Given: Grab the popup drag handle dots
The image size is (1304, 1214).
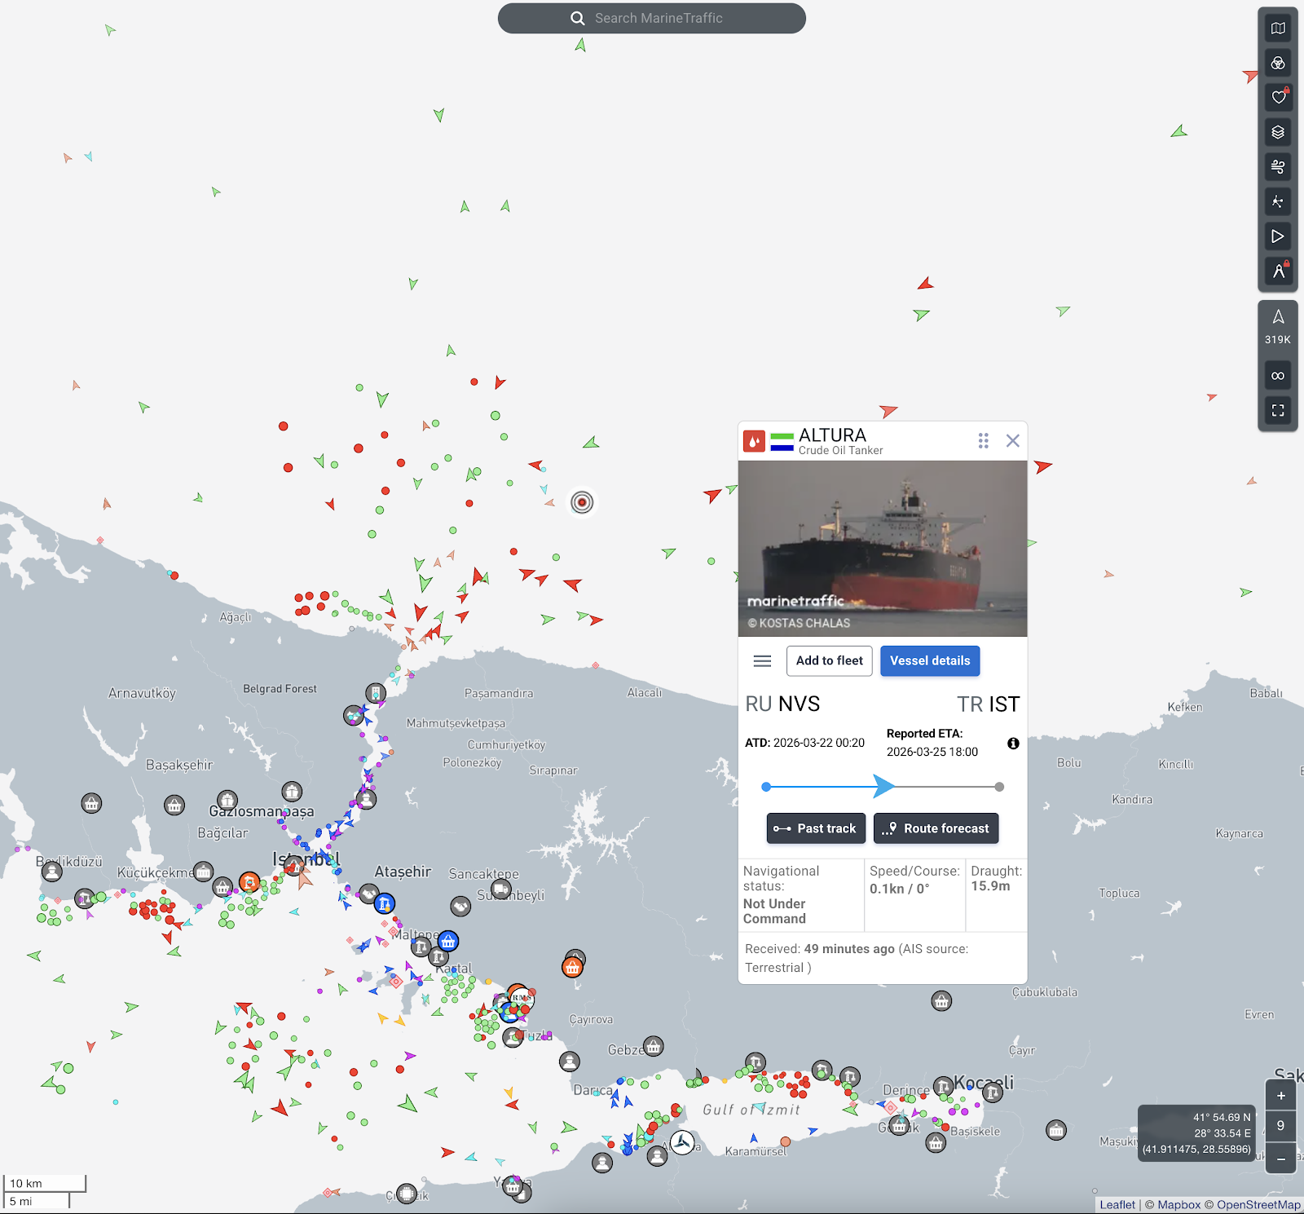Looking at the screenshot, I should coord(984,440).
